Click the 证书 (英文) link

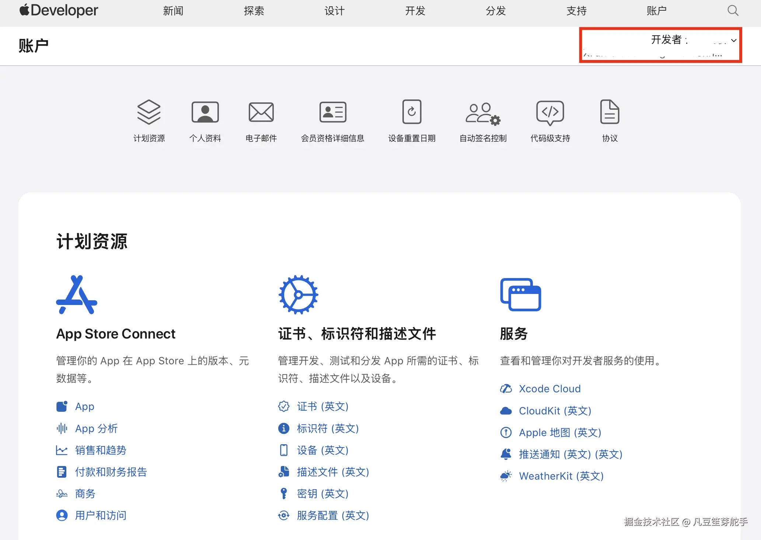pyautogui.click(x=322, y=406)
